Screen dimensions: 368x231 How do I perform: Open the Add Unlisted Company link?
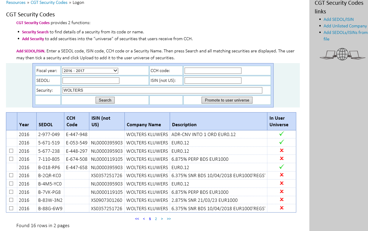(345, 26)
